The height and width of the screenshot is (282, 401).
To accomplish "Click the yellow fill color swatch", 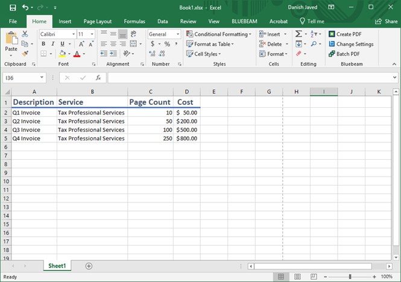I will coord(63,54).
